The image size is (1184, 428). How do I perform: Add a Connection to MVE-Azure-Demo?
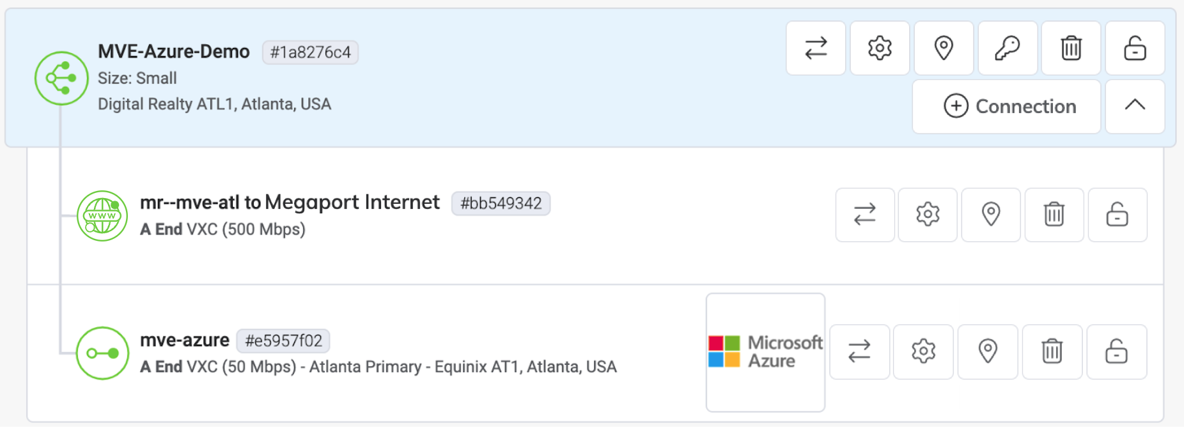[x=1006, y=107]
